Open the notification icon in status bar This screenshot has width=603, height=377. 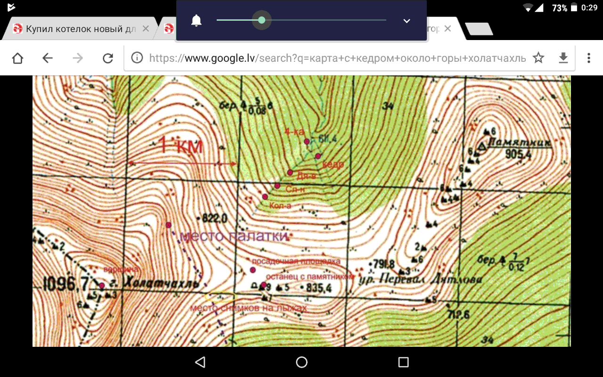[x=11, y=8]
